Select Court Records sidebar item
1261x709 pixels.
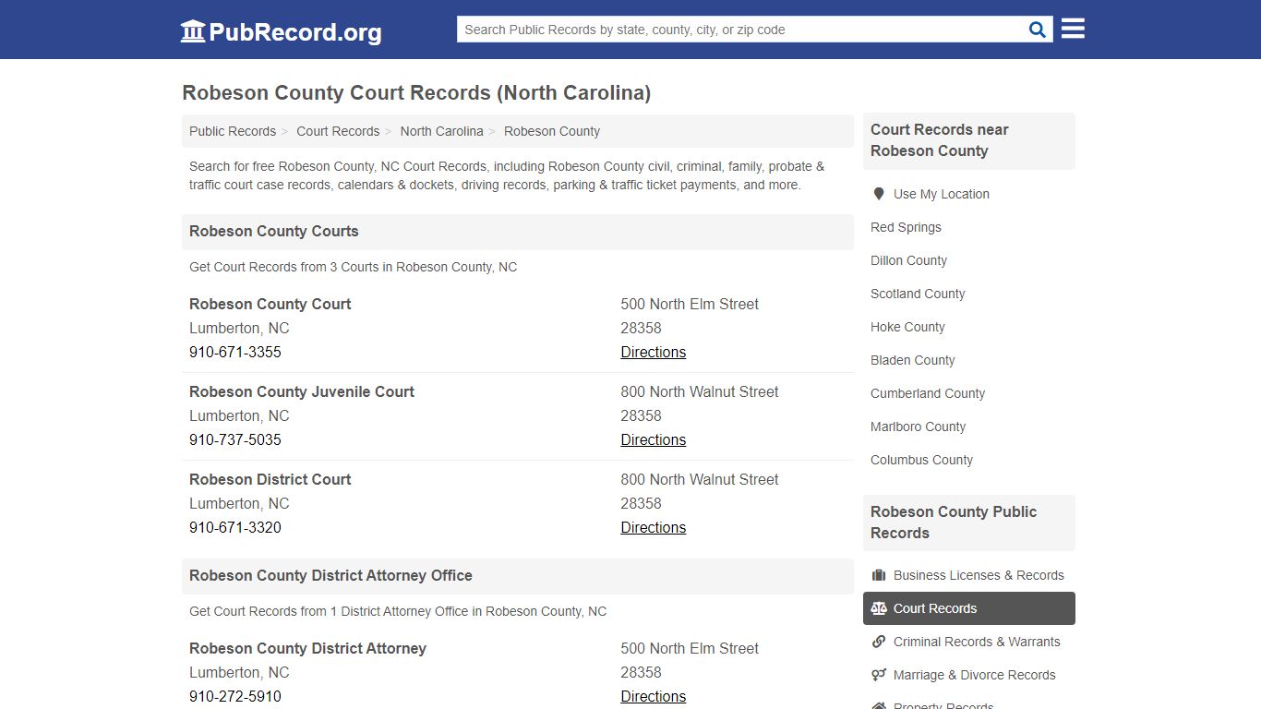pos(969,608)
